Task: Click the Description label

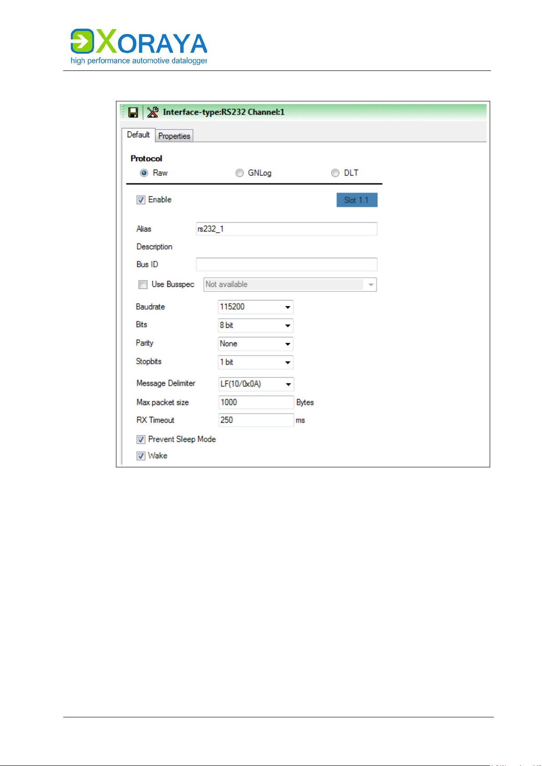Action: point(155,247)
